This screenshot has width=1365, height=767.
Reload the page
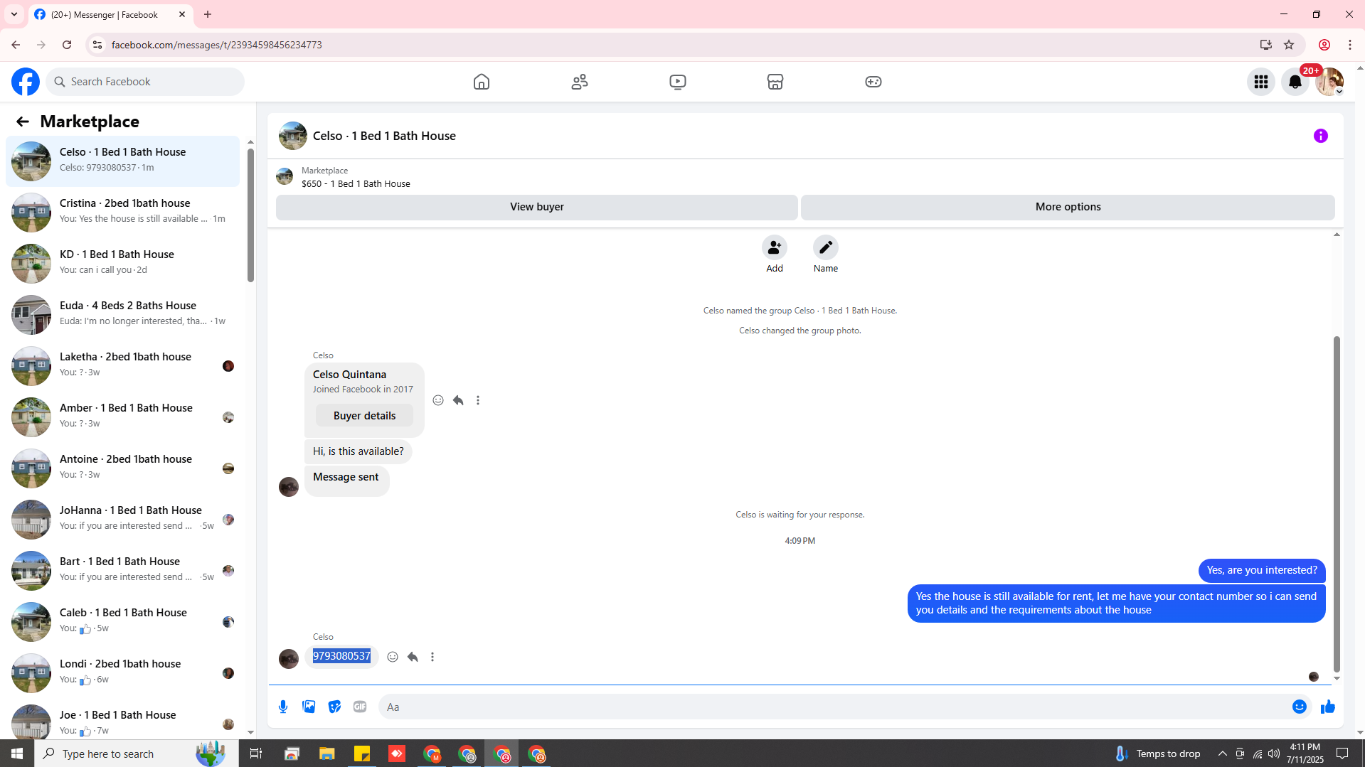[67, 45]
